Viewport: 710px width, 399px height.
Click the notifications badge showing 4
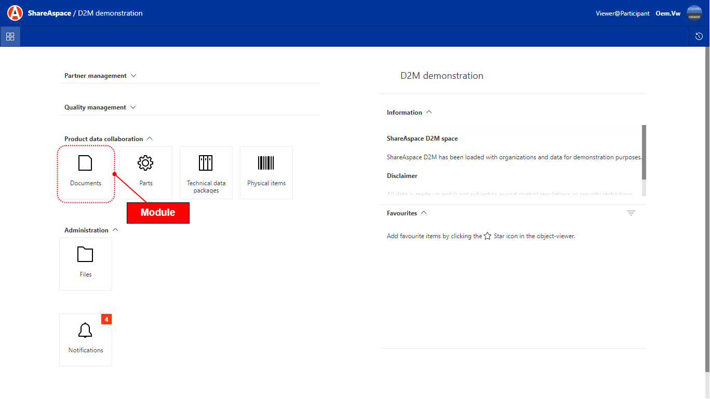[x=106, y=319]
